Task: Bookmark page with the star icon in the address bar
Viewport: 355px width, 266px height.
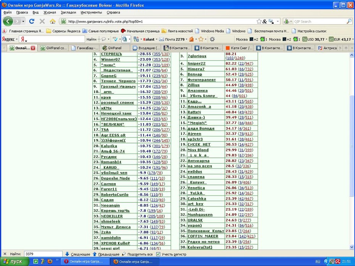Action: [259, 21]
